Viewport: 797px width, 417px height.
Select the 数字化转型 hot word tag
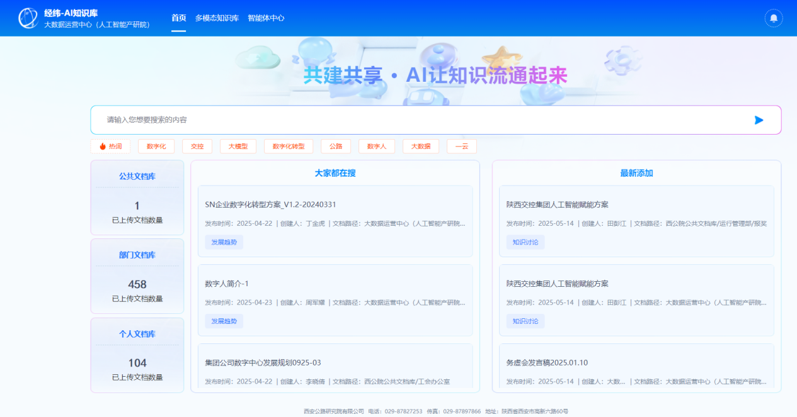[288, 147]
